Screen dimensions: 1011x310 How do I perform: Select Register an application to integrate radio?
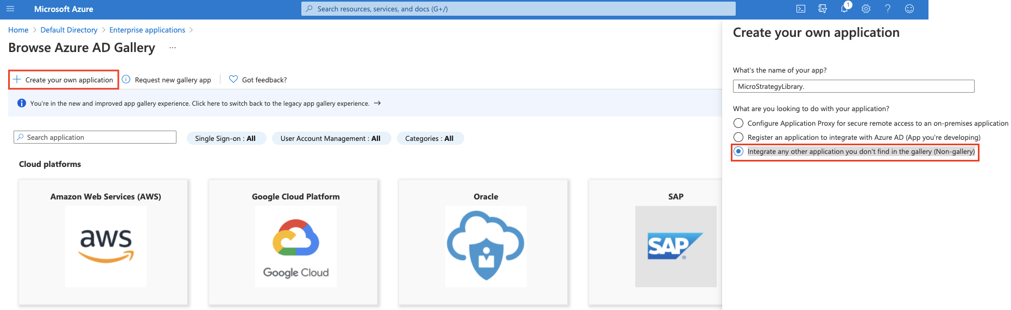pos(738,137)
